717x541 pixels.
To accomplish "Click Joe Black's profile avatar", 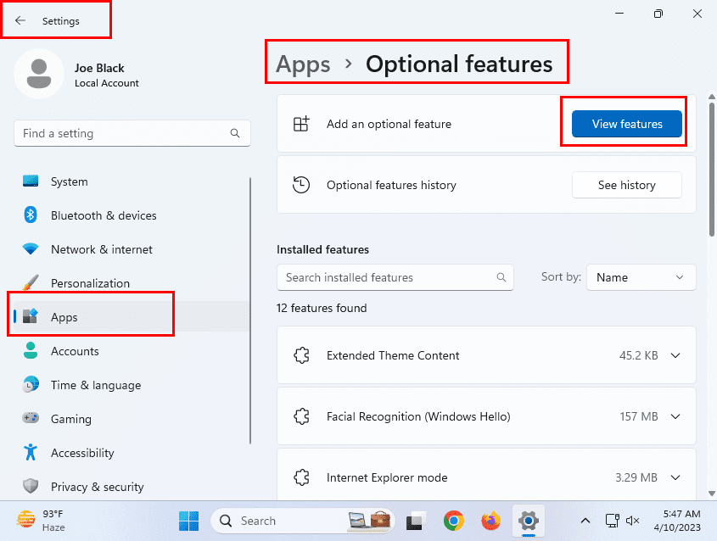I will coord(39,74).
